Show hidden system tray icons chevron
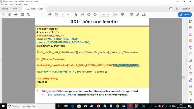This screenshot has height=109, width=194. click(156, 106)
